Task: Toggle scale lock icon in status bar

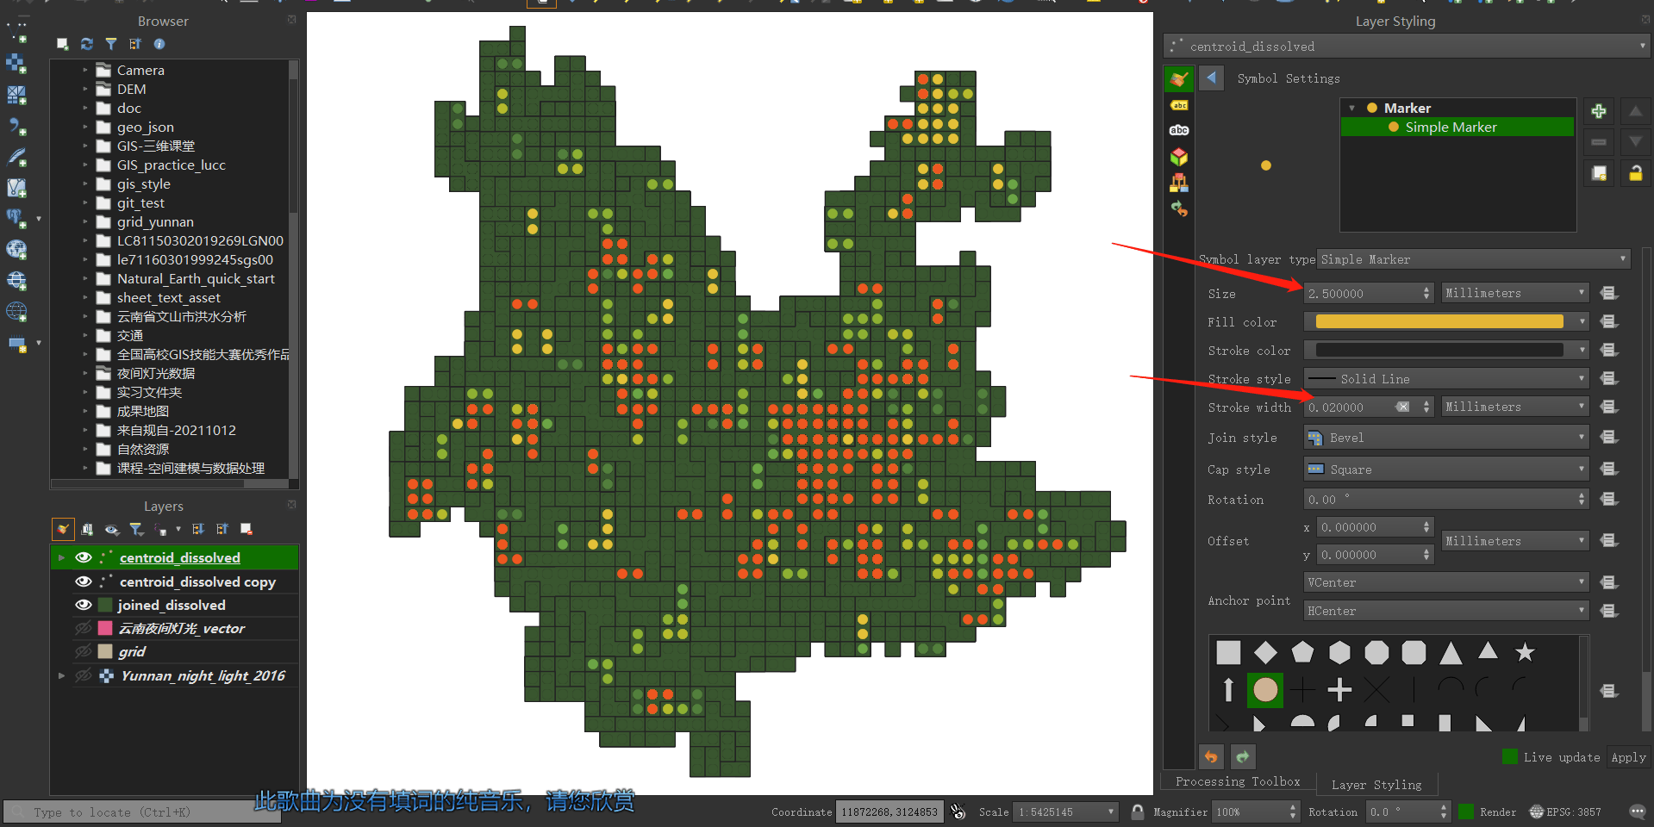Action: click(x=1138, y=811)
